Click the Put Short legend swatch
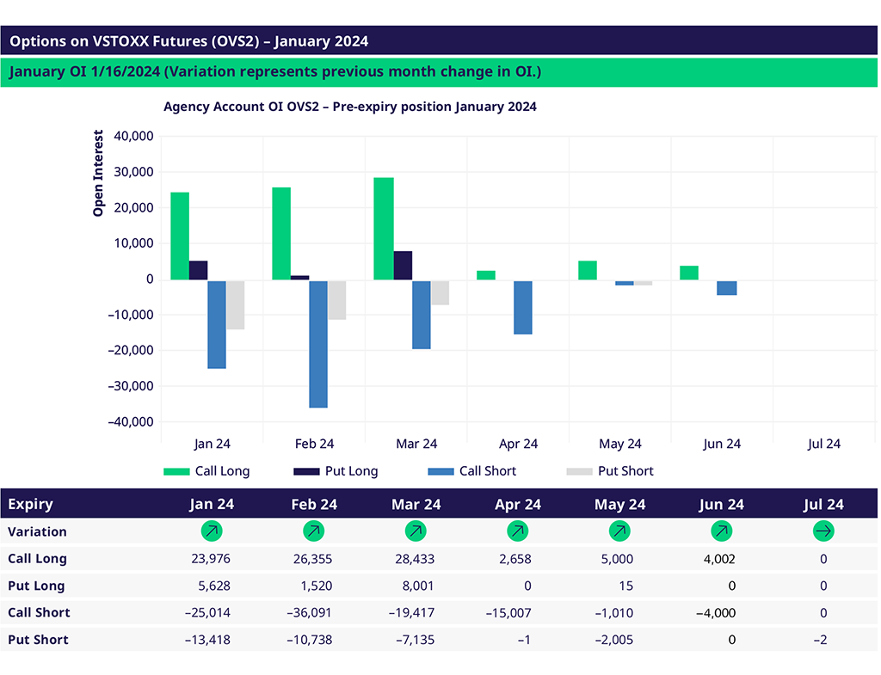The image size is (881, 675). click(x=579, y=471)
